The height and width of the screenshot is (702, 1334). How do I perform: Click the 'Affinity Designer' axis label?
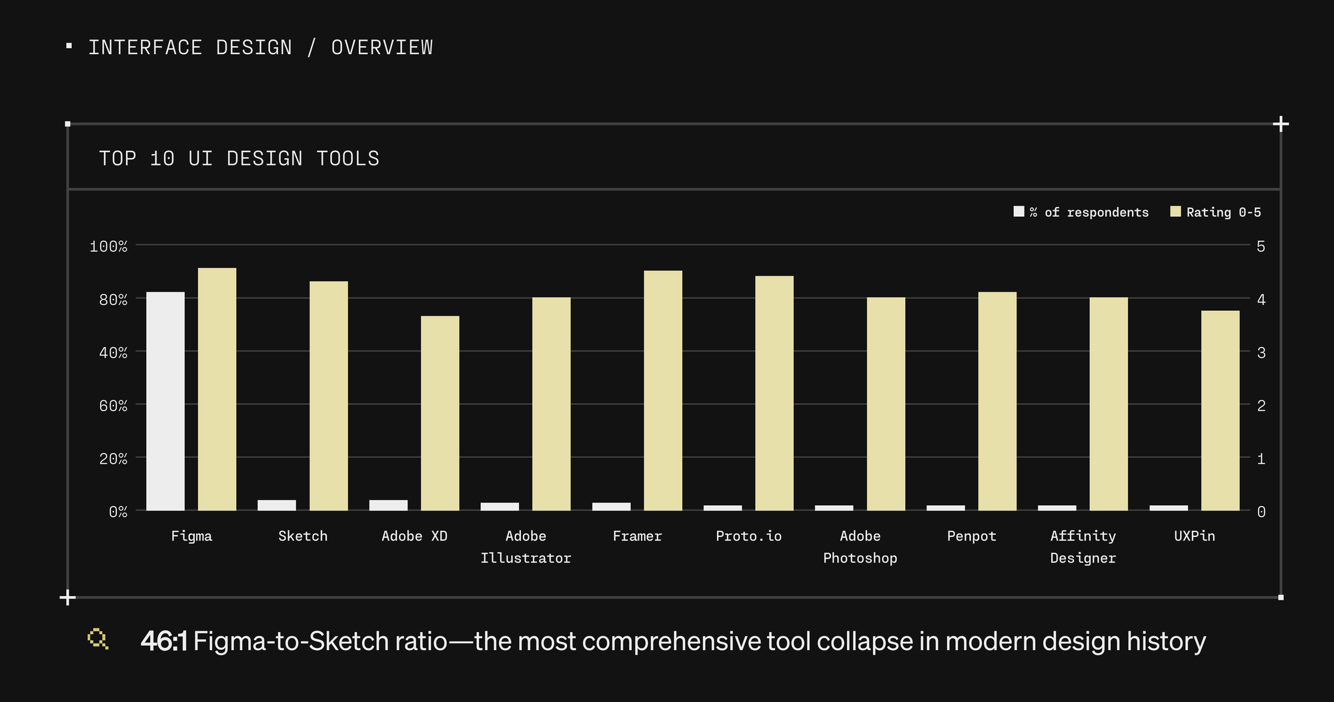tap(1083, 547)
